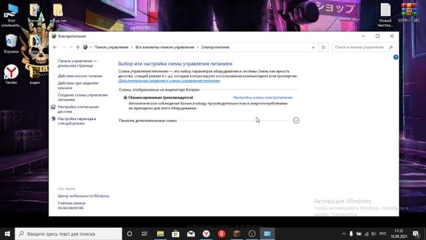
Task: Select 'Этот компьютер' desktop icon
Action: coord(11,15)
